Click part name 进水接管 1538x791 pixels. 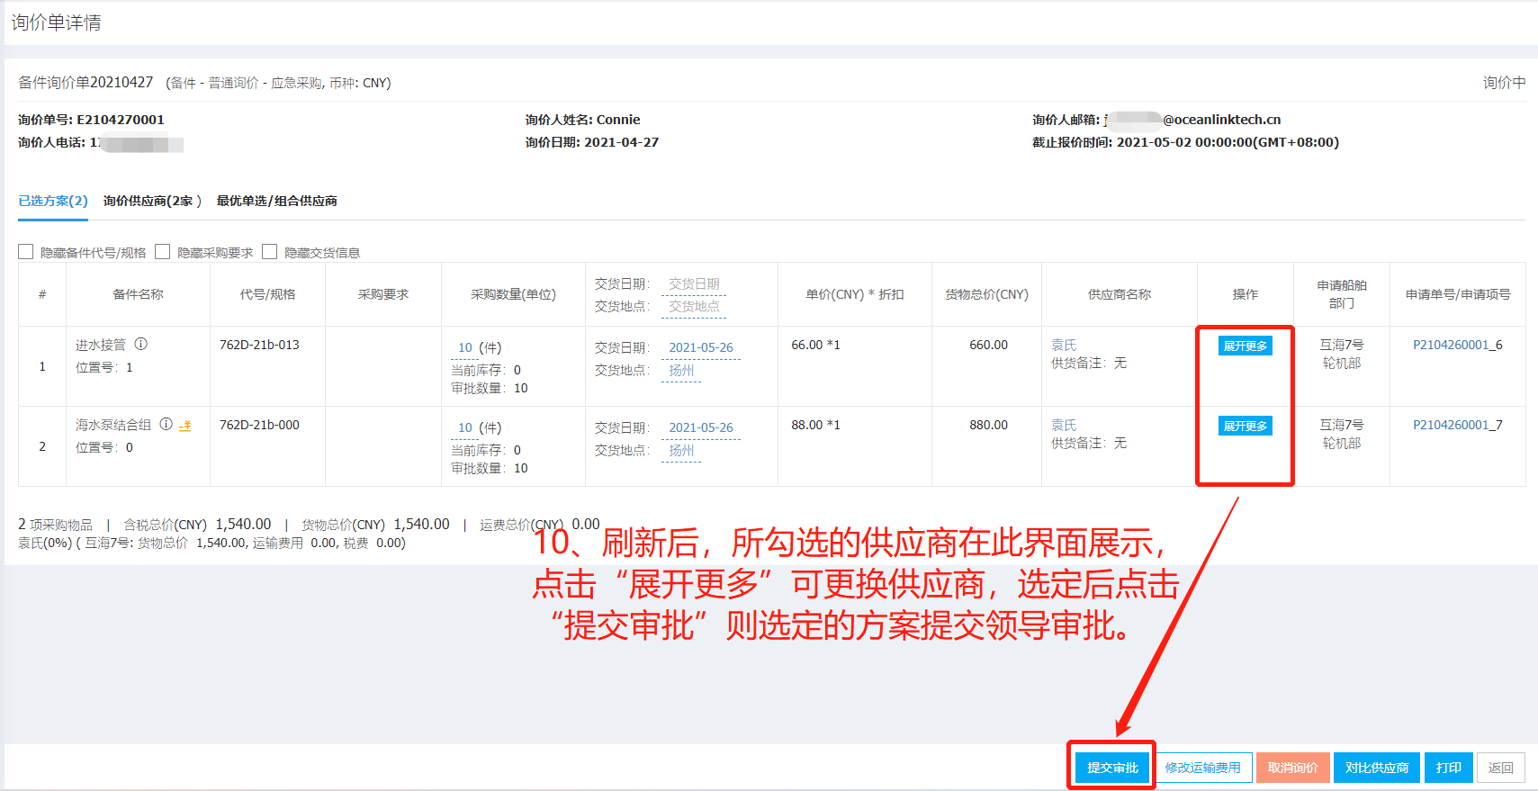[x=101, y=345]
